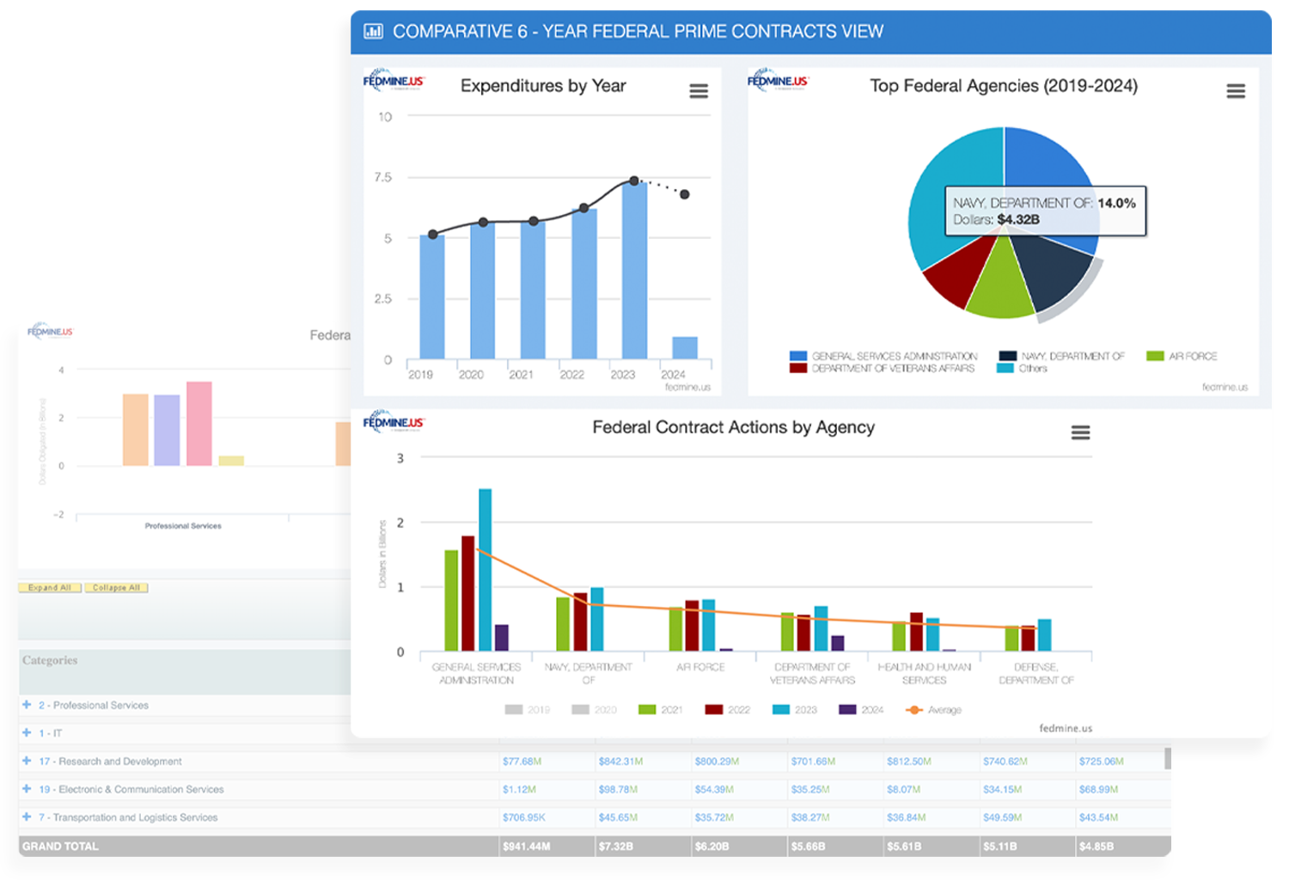1289x893 pixels.
Task: Click the Collapse All button
Action: 116,588
